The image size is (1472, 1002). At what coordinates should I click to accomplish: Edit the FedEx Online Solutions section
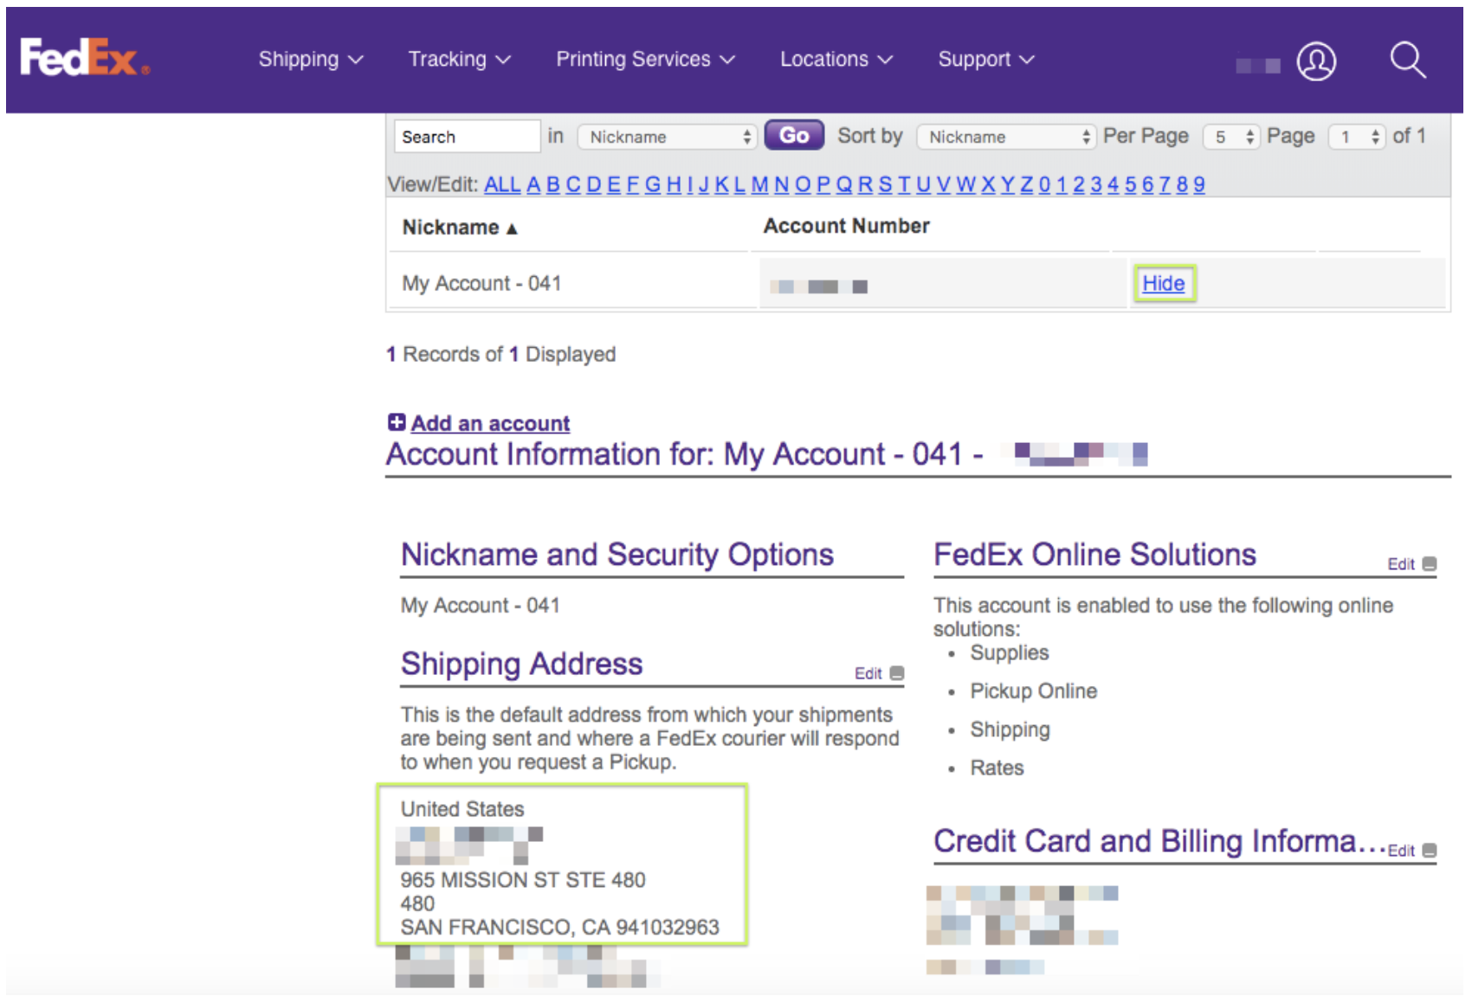(1400, 564)
